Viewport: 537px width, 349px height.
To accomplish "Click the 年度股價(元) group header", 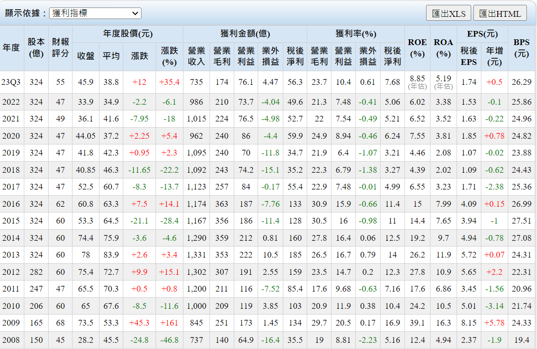I will [x=128, y=34].
